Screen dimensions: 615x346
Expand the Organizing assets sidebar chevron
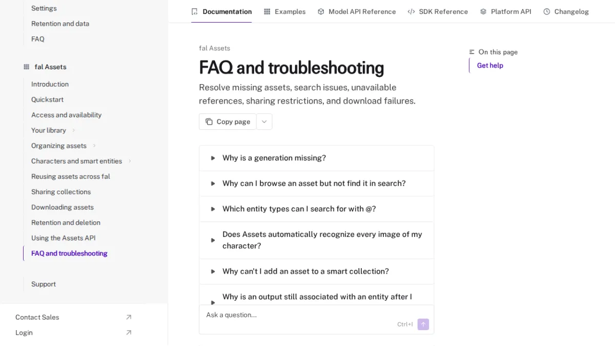[x=94, y=146]
